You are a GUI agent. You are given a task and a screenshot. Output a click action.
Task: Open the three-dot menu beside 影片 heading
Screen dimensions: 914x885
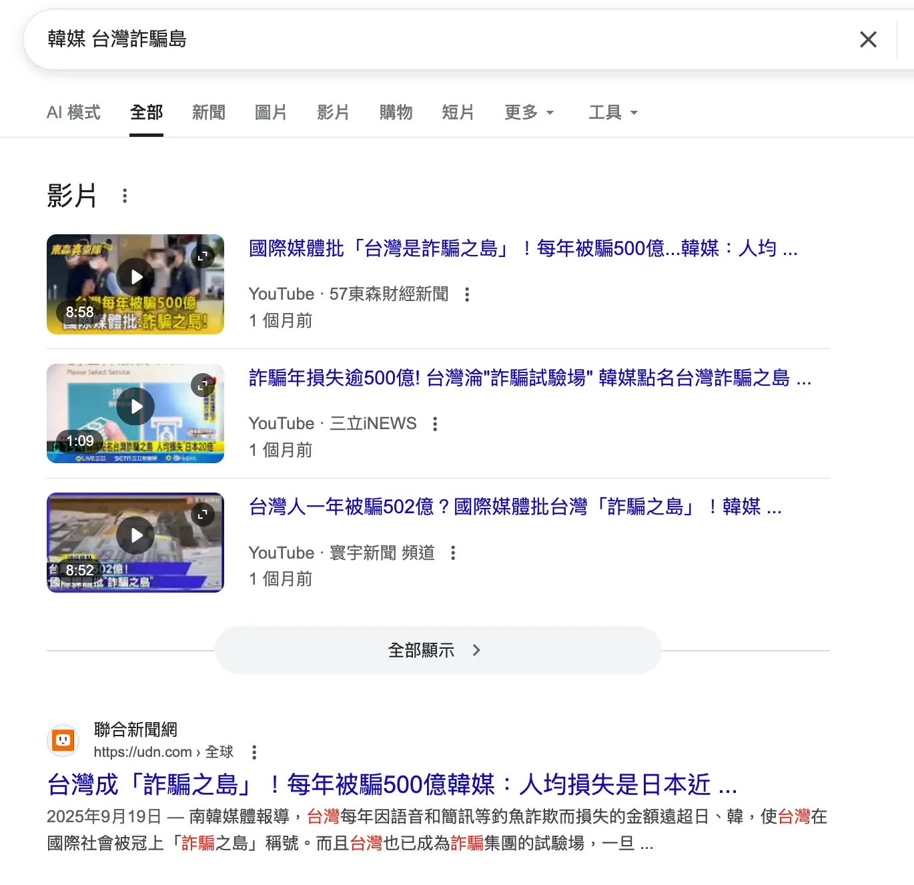click(125, 196)
